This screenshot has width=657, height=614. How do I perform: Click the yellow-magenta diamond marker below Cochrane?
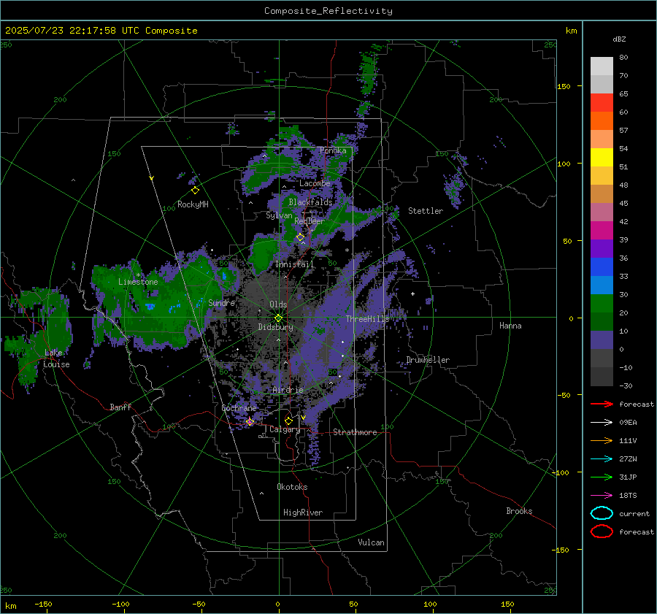(250, 422)
